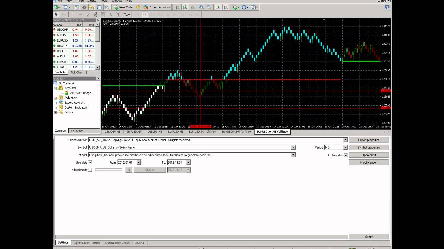Toggle the Data Window icon
The height and width of the screenshot is (249, 444).
(84, 7)
